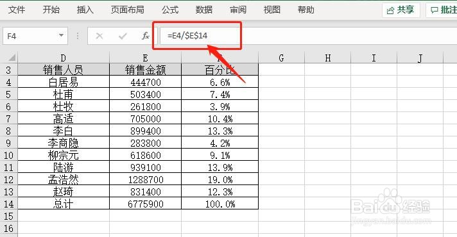Select row 8 header
457x237 pixels.
(9, 131)
